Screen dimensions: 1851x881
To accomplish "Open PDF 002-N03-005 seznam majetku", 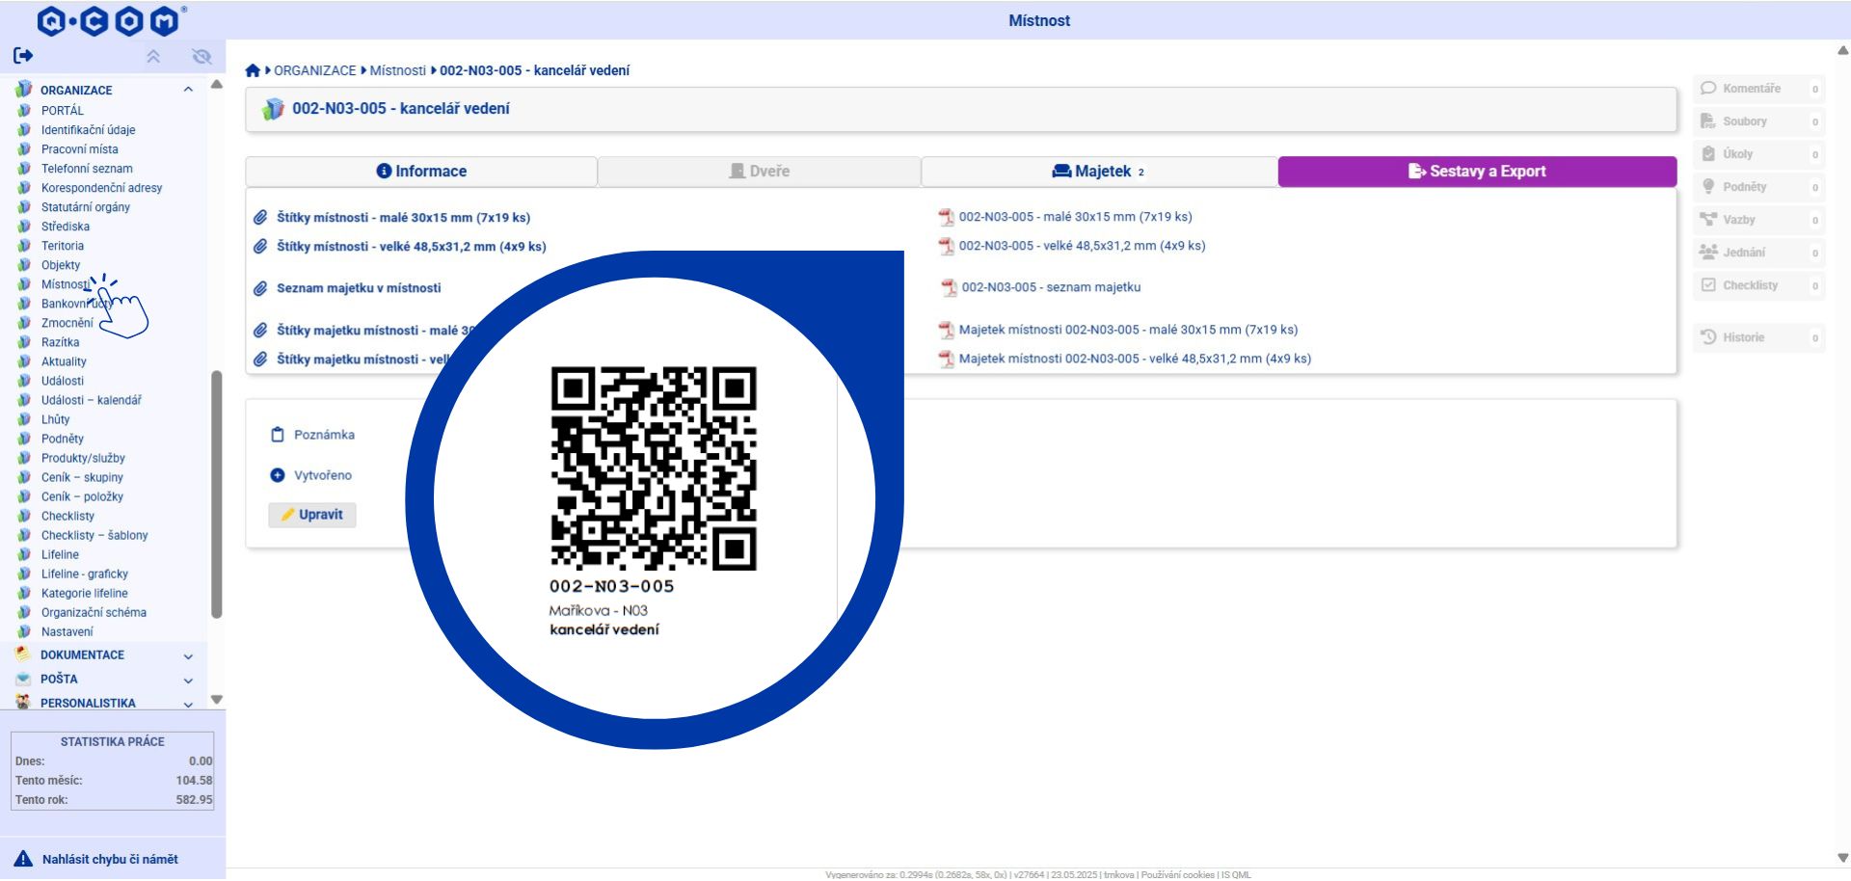I will [x=1051, y=287].
